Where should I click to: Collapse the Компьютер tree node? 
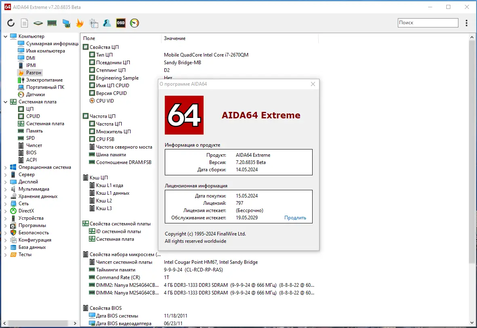[6, 36]
